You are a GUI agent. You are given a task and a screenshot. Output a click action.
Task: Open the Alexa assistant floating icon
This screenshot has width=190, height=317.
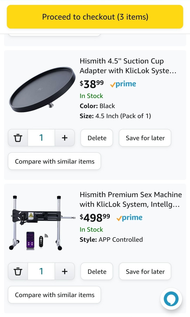(x=171, y=299)
